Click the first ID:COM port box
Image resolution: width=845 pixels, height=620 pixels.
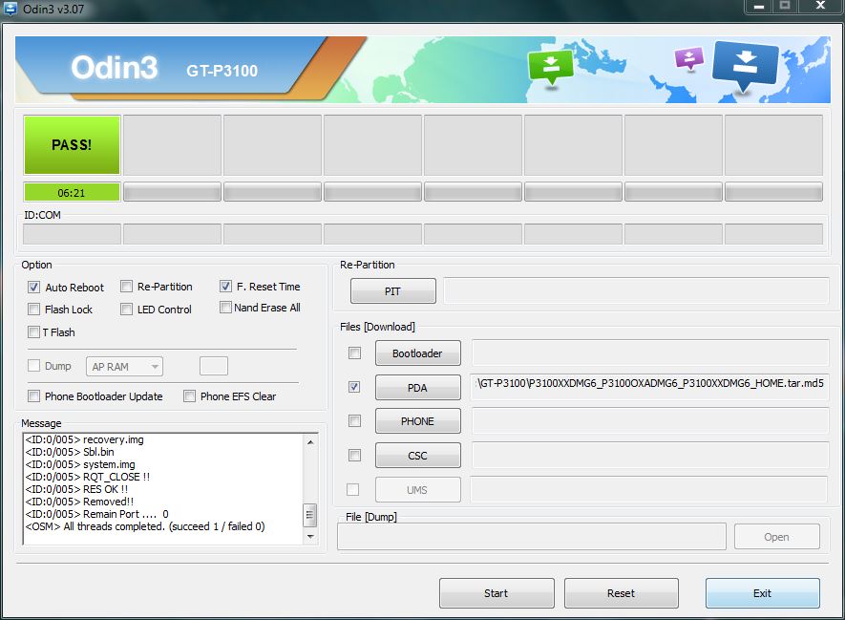pyautogui.click(x=72, y=234)
